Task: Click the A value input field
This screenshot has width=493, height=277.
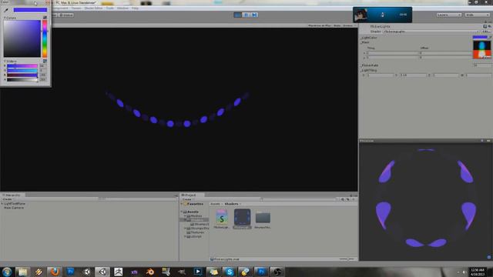Action: point(43,79)
